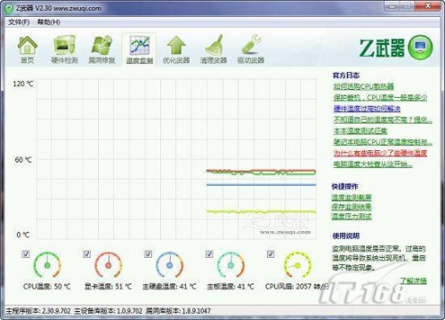Image resolution: width=445 pixels, height=320 pixels.
Task: Click the text 主板温度: 41 ℃
Action: [x=231, y=286]
